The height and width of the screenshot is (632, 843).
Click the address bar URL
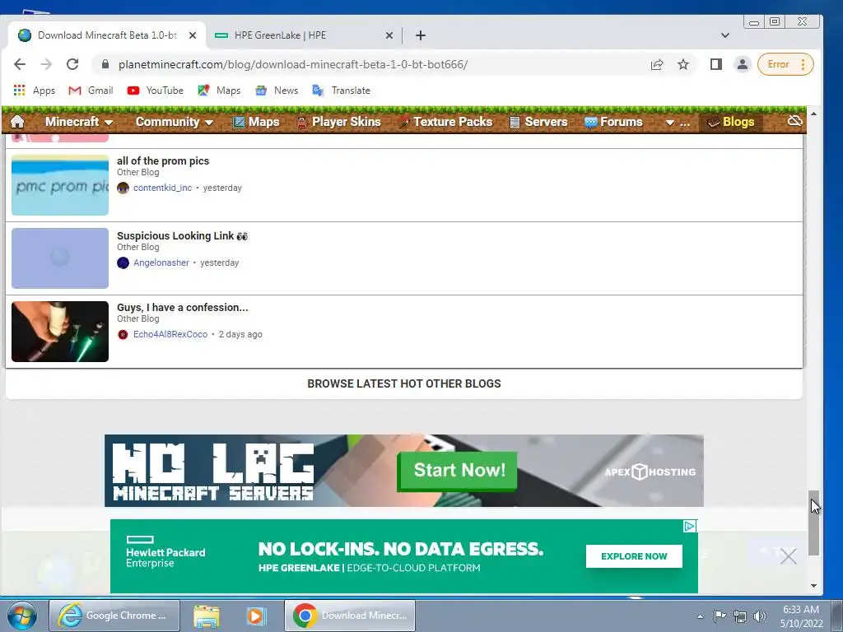pyautogui.click(x=293, y=64)
